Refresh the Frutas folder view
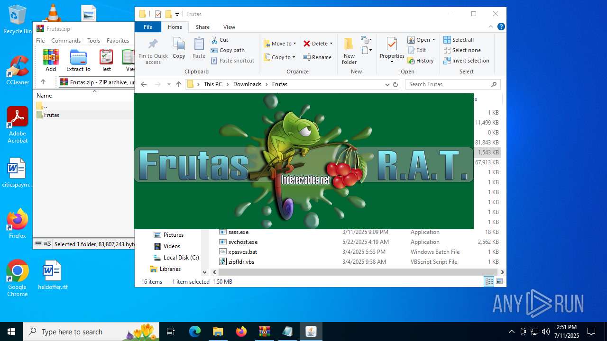 coord(395,84)
